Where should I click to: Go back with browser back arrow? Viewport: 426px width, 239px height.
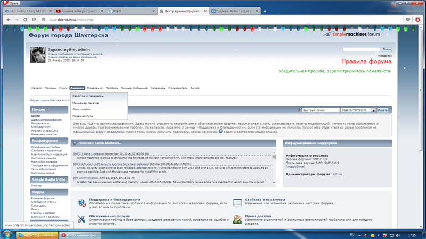(9, 20)
